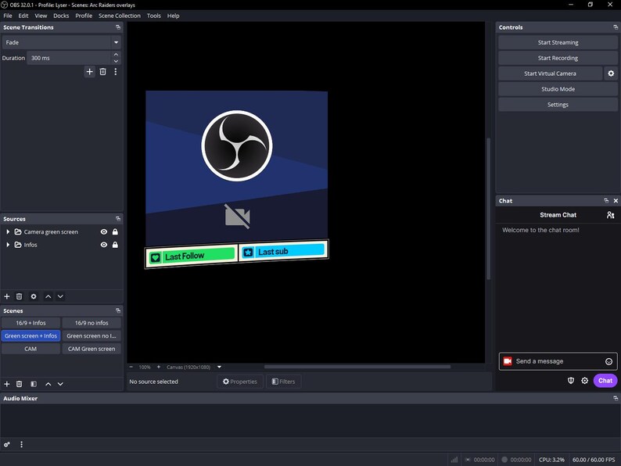The image size is (621, 466).
Task: Decrease transition duration with down arrow
Action: (x=116, y=61)
